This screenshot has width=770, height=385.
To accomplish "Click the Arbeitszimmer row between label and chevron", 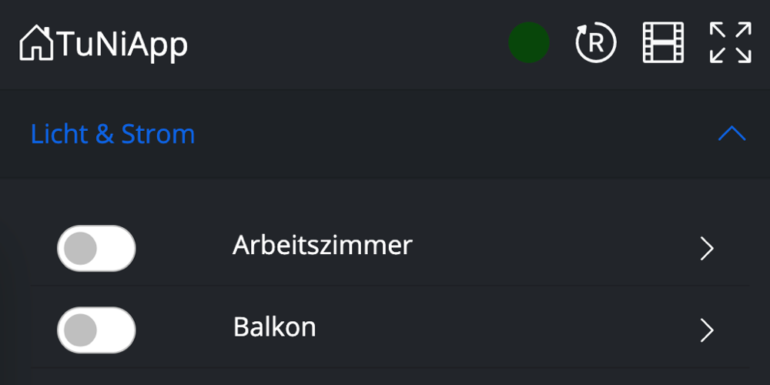I will [554, 248].
